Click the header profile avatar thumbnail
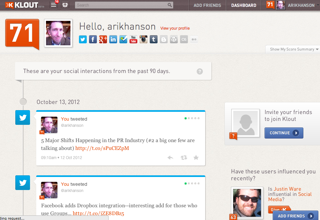 click(x=281, y=5)
